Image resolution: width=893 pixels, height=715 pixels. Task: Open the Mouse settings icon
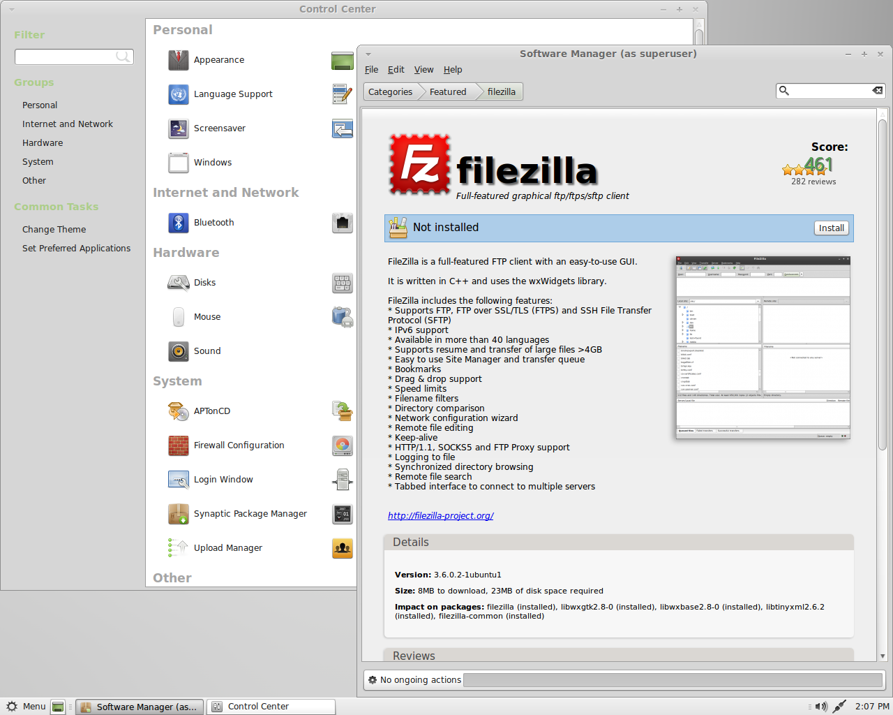(x=179, y=317)
